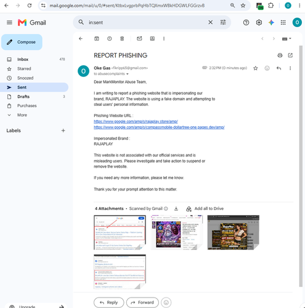Open the Google apps grid
This screenshot has height=308, width=305.
pos(283,22)
